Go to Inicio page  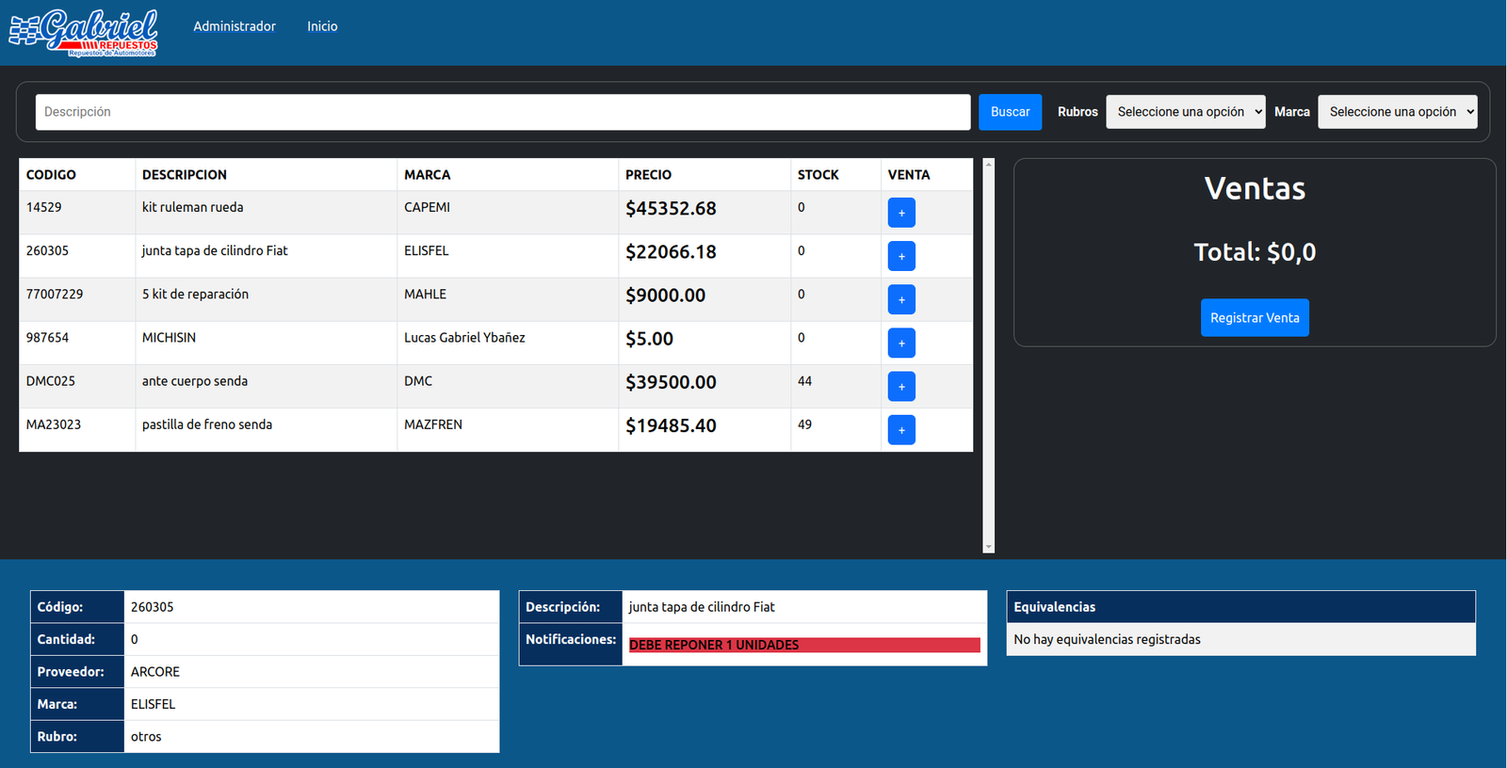coord(322,26)
